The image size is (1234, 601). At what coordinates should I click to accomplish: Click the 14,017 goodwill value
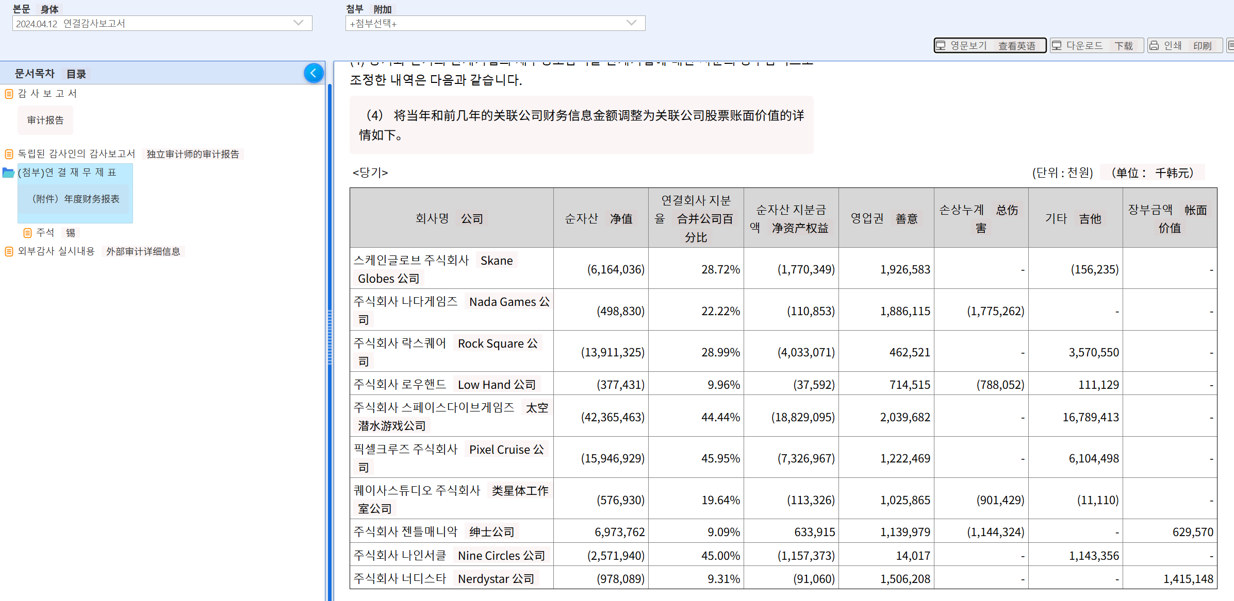point(913,556)
